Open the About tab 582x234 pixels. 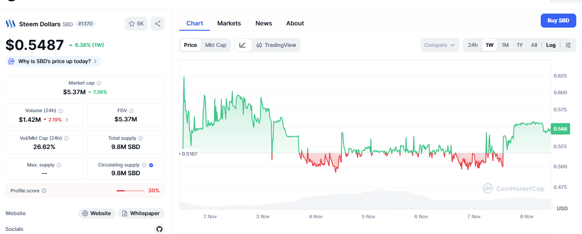click(x=295, y=23)
